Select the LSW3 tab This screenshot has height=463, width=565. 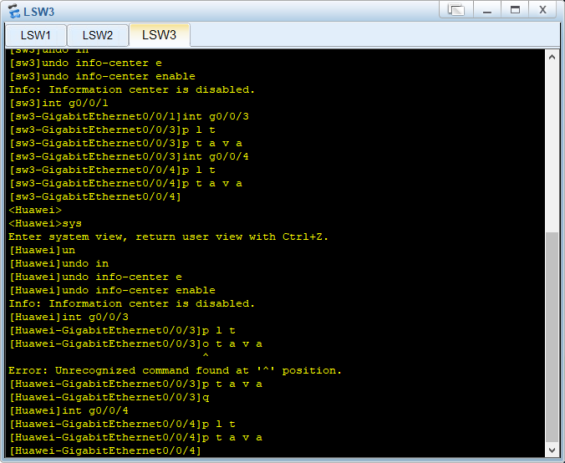(160, 35)
